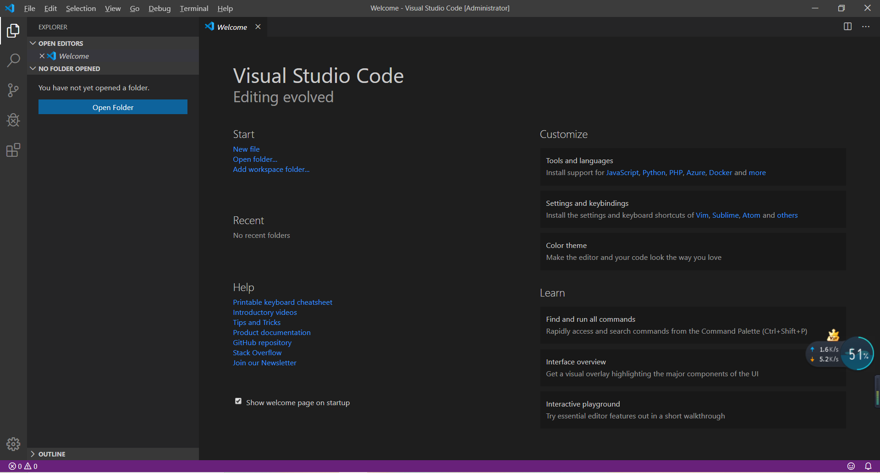Open the Explorer view in activity bar
Image resolution: width=880 pixels, height=473 pixels.
[13, 31]
